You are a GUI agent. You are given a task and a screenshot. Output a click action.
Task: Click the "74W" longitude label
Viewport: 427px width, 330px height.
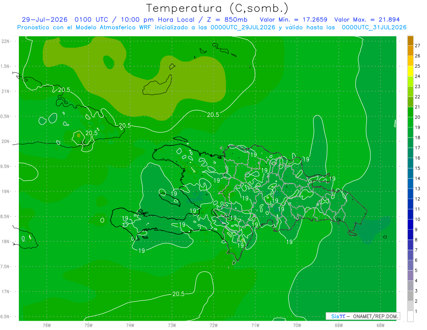point(130,325)
